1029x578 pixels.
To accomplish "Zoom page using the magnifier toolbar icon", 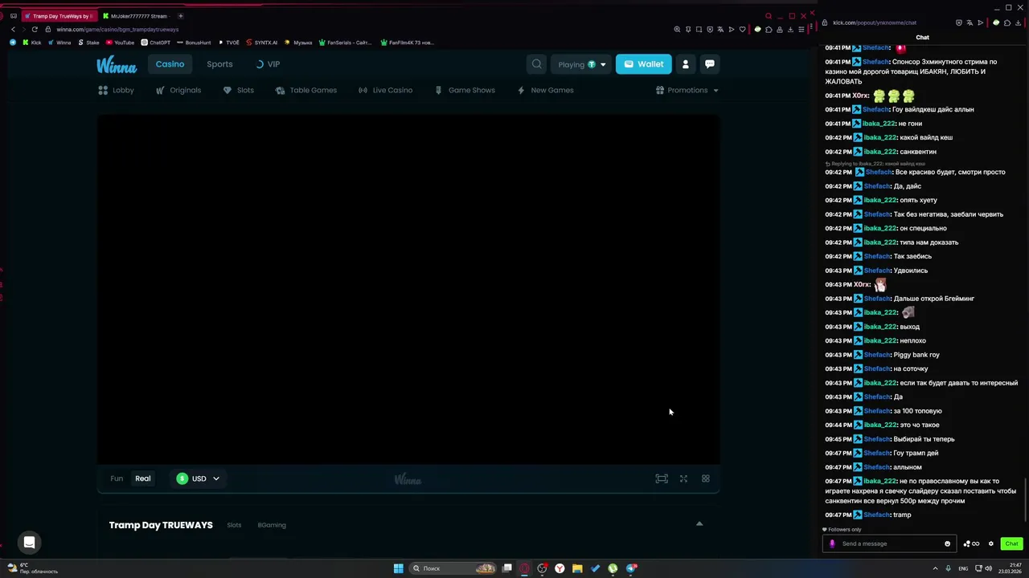I will coord(677,29).
